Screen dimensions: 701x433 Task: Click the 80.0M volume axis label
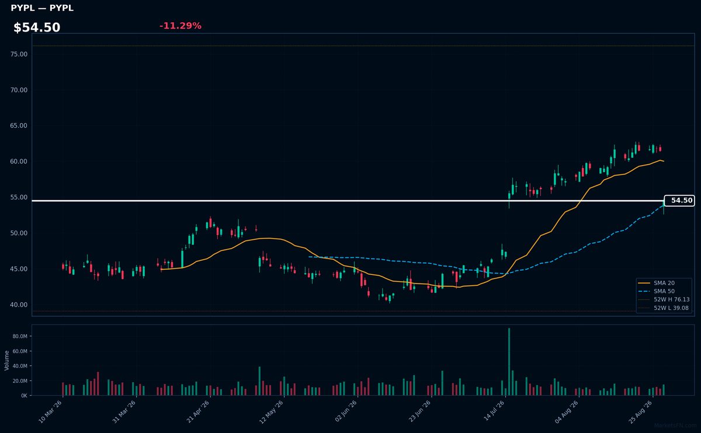point(20,337)
